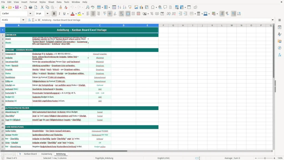Open Sidebar Gallery panel
This screenshot has height=160, width=284.
point(280,41)
